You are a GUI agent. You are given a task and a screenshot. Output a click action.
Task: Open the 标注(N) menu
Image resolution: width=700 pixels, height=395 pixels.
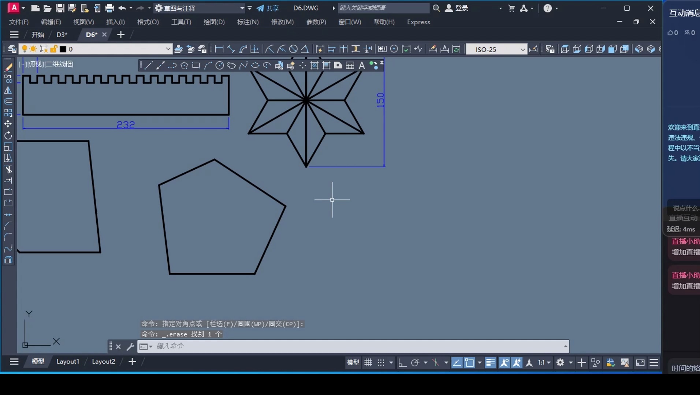coord(247,22)
